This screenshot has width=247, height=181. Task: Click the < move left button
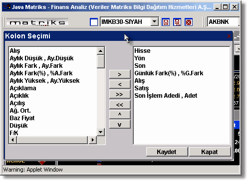tap(120, 84)
